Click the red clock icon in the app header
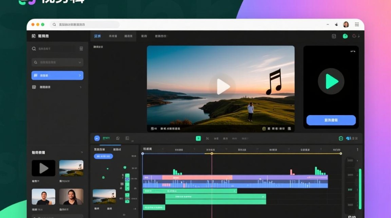This screenshot has width=391, height=218. 355,36
